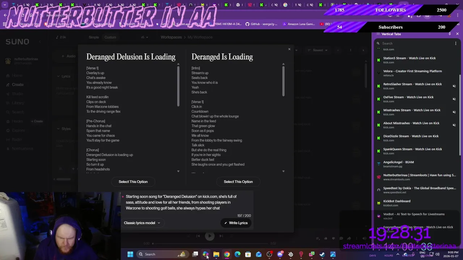Click the song progress bar

tap(211, 243)
